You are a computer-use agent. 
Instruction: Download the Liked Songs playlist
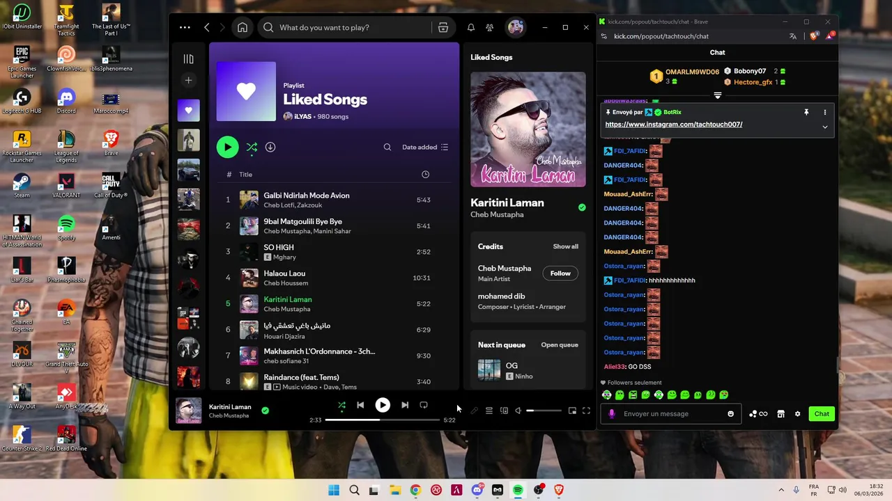[270, 147]
